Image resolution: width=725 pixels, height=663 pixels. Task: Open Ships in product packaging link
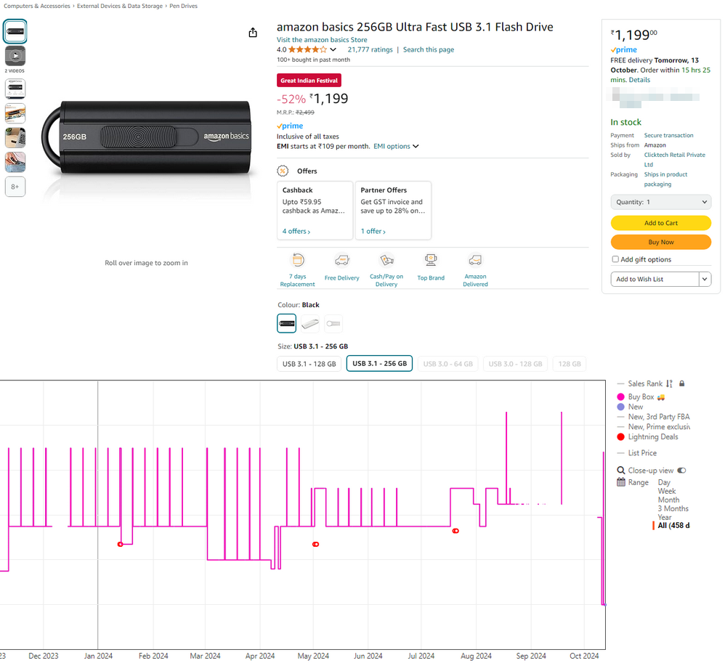pos(666,179)
